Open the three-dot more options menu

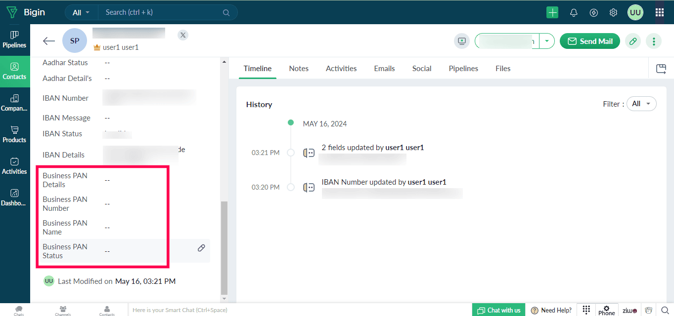coord(654,41)
